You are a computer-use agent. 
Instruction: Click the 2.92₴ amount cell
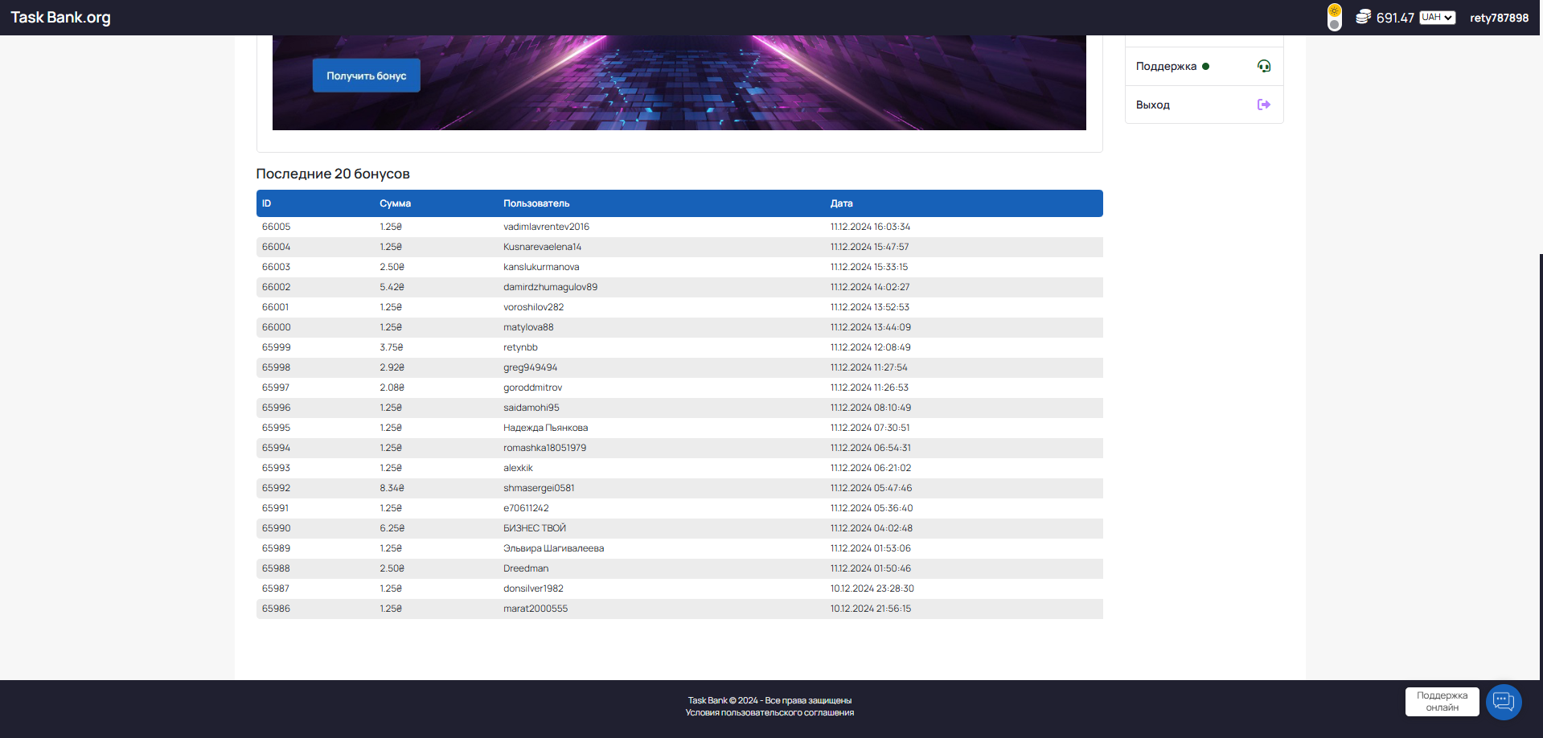[392, 367]
